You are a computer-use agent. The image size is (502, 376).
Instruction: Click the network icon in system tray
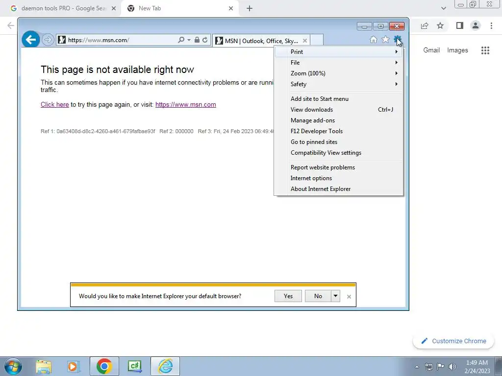428,367
